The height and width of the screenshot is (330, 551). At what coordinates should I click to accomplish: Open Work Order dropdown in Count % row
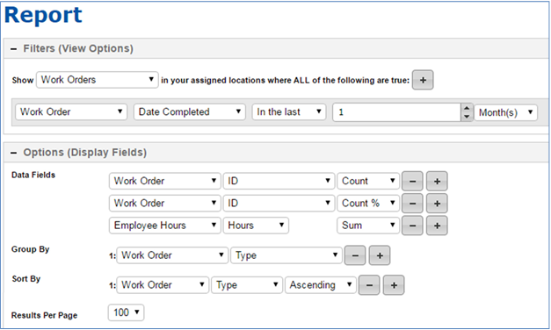(165, 203)
